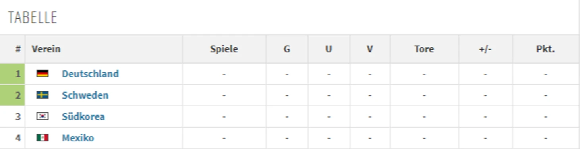Click the Pkt. column header

click(545, 49)
